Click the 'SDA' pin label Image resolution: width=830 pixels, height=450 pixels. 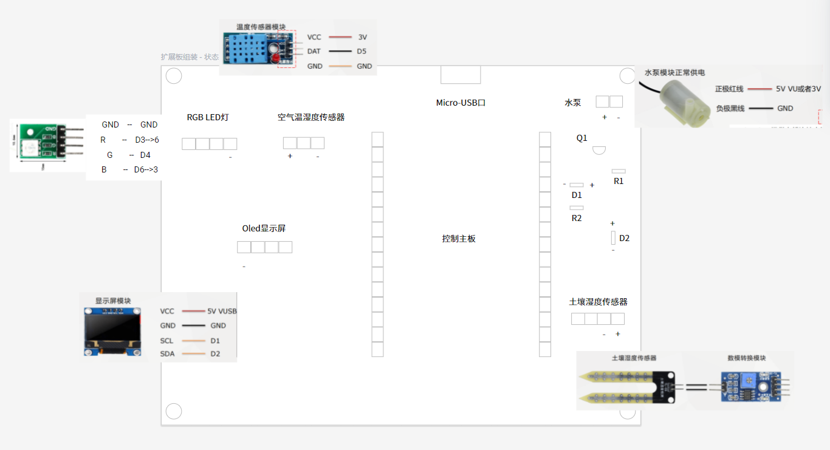(x=167, y=354)
